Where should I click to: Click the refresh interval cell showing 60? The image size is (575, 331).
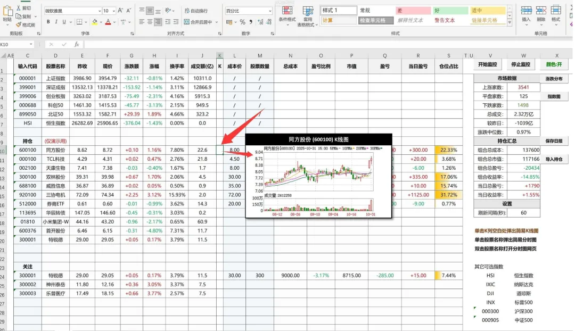pyautogui.click(x=523, y=213)
